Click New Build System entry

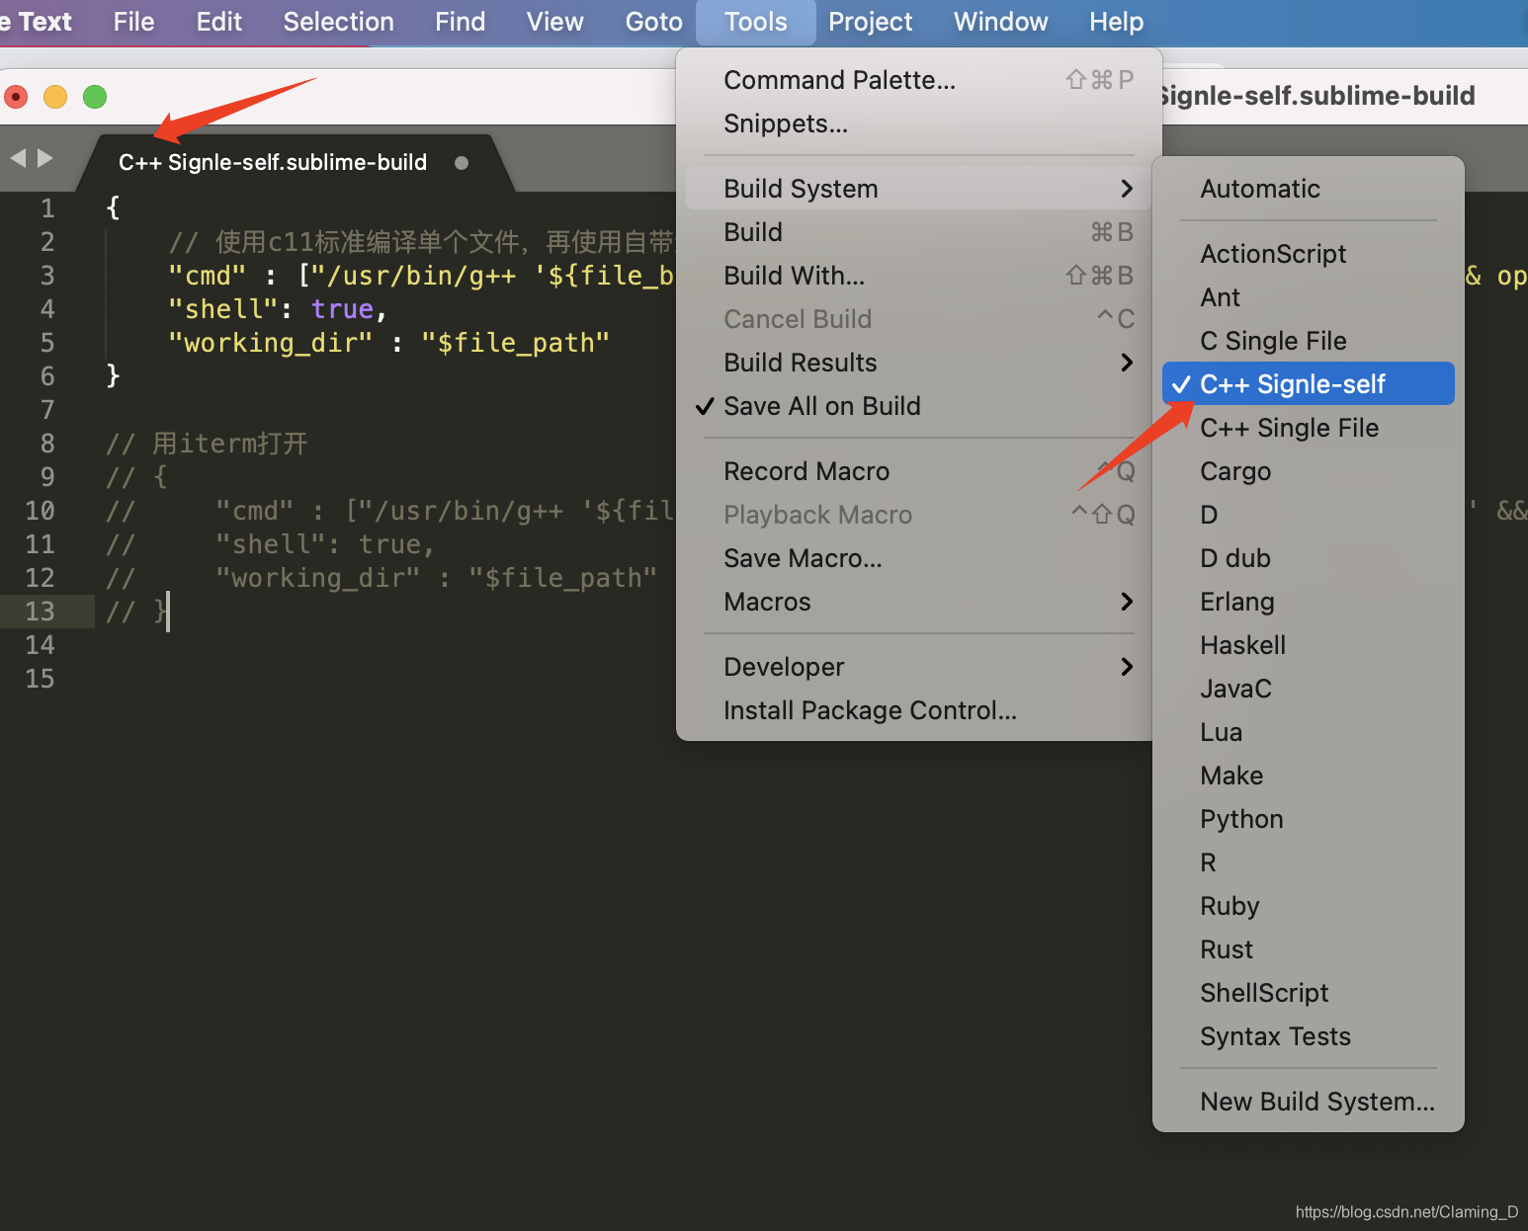pos(1308,1102)
